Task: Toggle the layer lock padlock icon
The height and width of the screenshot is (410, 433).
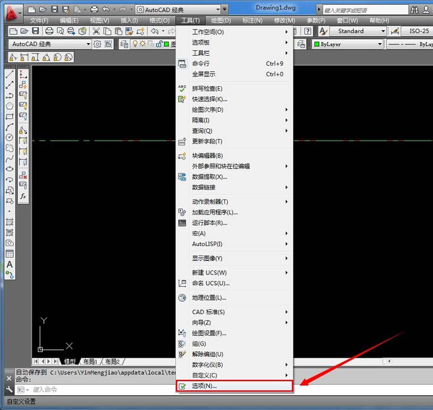Action: tap(159, 44)
